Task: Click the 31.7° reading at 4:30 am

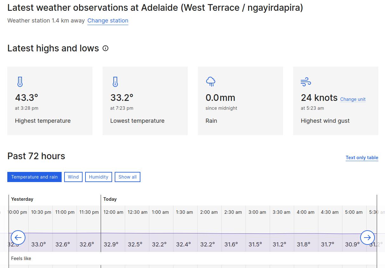Action: pyautogui.click(x=328, y=245)
